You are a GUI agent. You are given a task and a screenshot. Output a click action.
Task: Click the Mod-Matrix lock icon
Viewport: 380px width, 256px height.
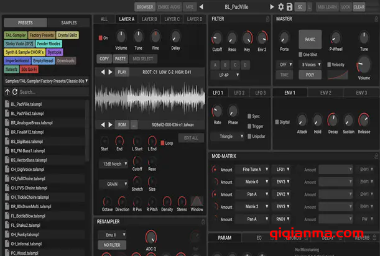pyautogui.click(x=375, y=157)
